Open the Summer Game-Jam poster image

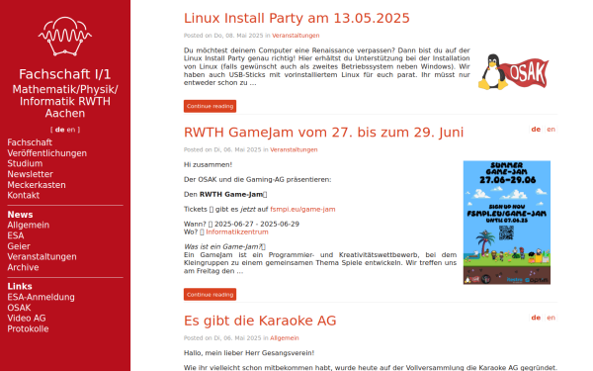pos(507,223)
